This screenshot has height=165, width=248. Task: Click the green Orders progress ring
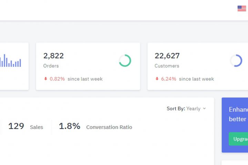(125, 60)
